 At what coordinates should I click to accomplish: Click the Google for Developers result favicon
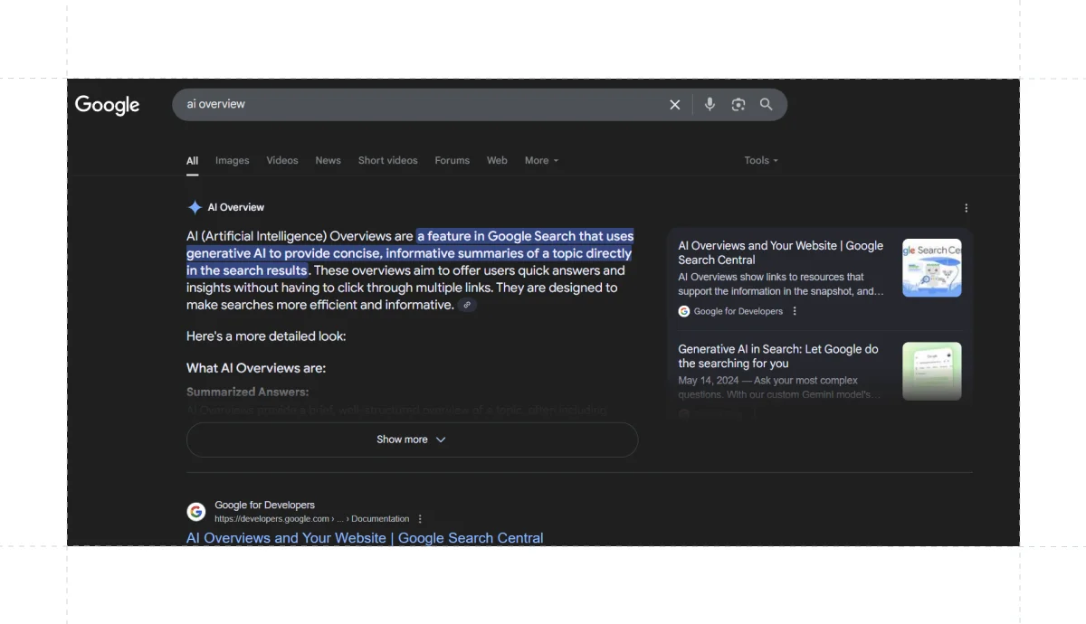196,512
